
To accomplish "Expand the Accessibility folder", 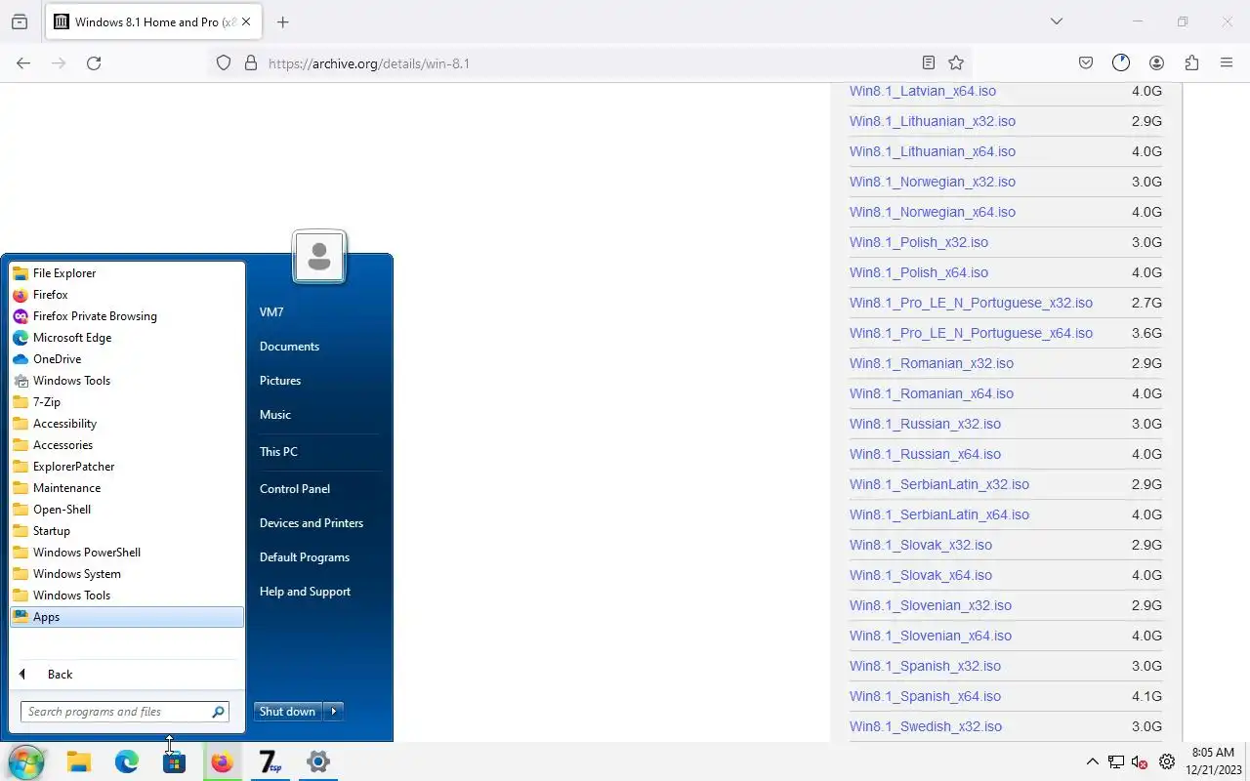I will 127,424.
